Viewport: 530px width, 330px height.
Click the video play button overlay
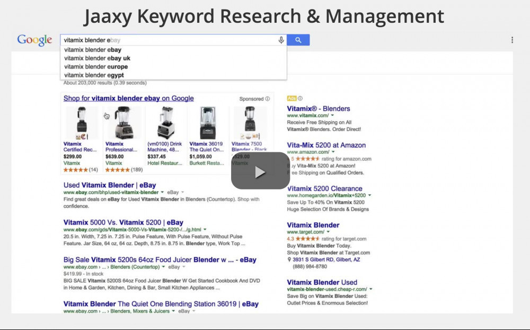260,171
